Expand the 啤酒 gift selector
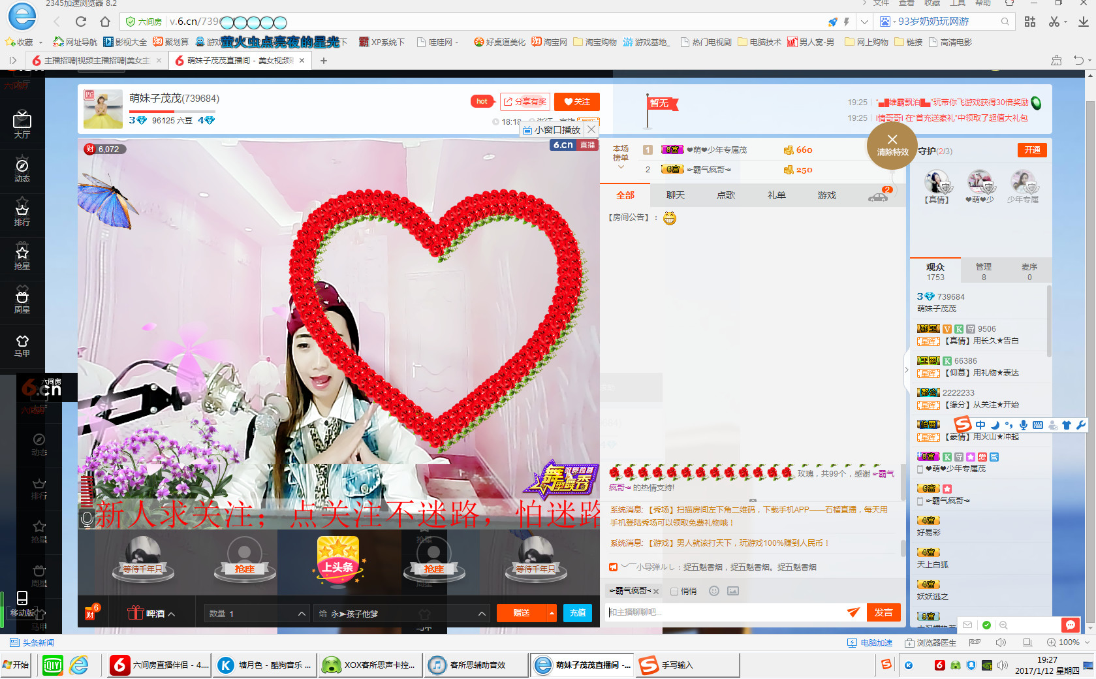 (151, 613)
